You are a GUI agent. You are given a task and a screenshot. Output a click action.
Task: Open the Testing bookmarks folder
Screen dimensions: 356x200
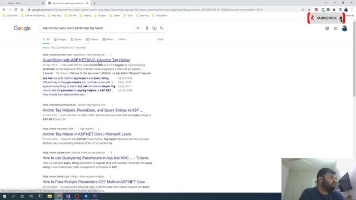pos(86,16)
